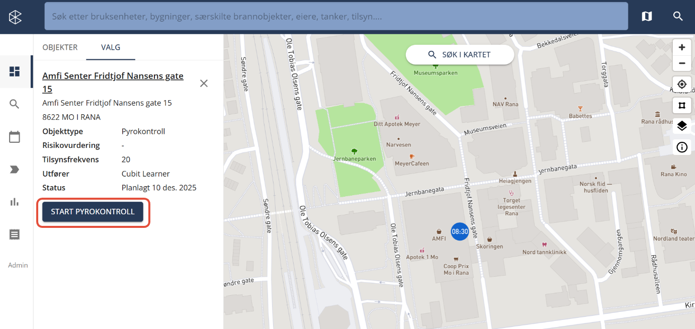Image resolution: width=695 pixels, height=329 pixels.
Task: Click the blue 08:30 map marker
Action: click(460, 231)
